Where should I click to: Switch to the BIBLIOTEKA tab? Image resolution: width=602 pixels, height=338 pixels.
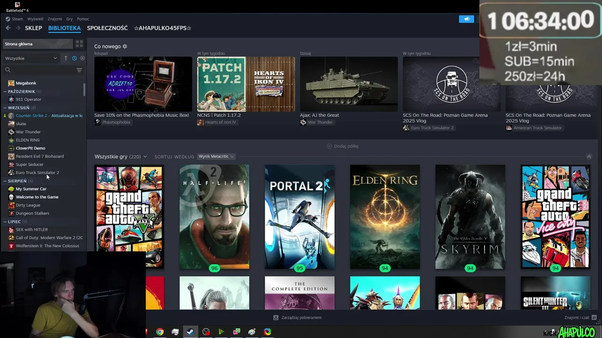point(64,28)
